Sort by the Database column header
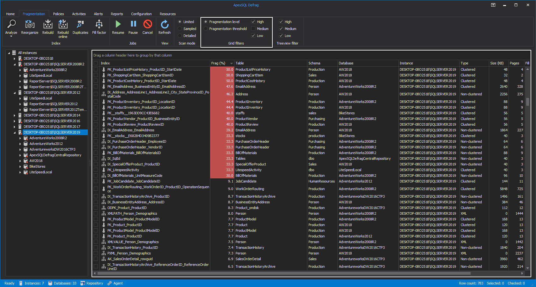536x287 pixels. (368, 63)
